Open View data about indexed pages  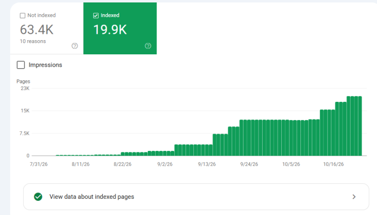click(x=196, y=197)
